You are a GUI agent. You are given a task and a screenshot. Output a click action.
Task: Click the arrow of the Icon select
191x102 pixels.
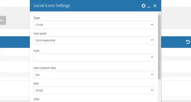pyautogui.click(x=152, y=57)
